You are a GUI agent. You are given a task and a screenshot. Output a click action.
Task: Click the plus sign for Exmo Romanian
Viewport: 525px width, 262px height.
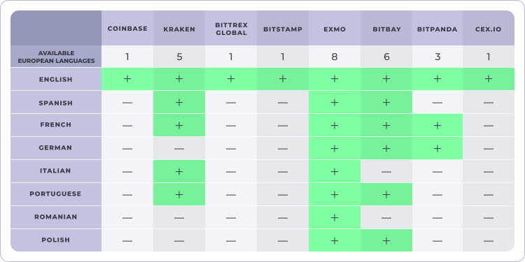(x=334, y=217)
